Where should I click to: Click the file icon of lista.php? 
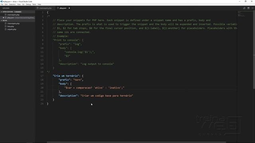pos(6,27)
